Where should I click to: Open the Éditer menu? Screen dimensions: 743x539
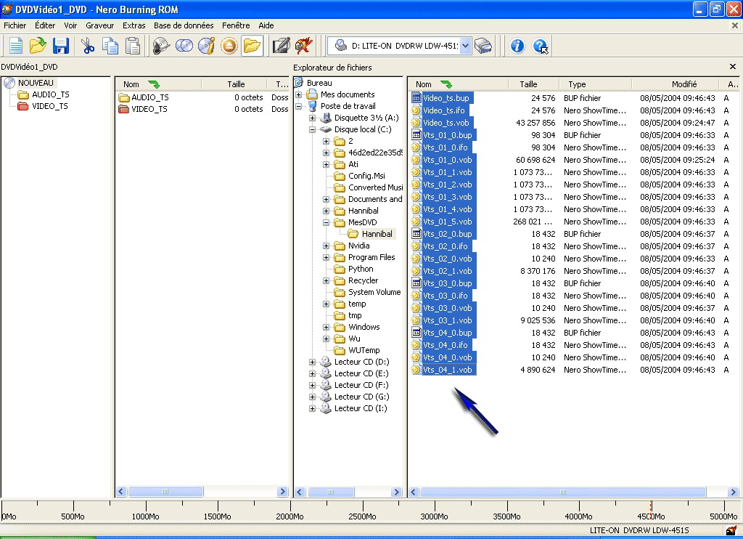coord(45,25)
